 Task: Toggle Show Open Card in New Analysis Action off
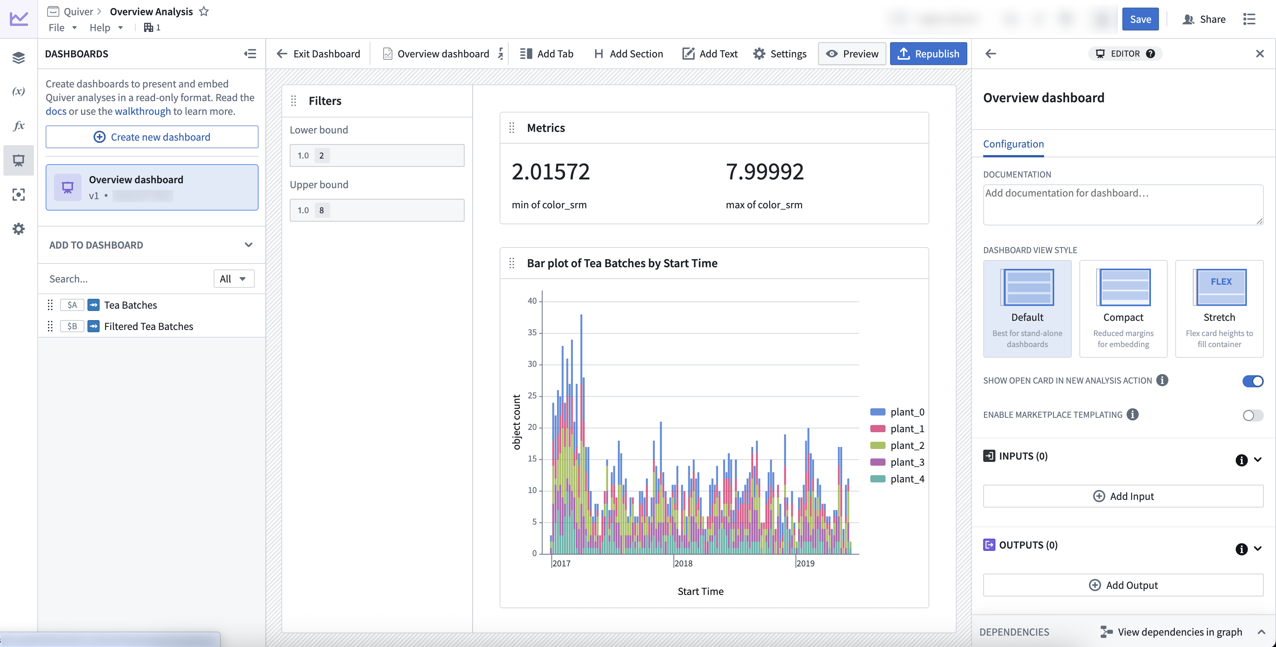click(1253, 381)
